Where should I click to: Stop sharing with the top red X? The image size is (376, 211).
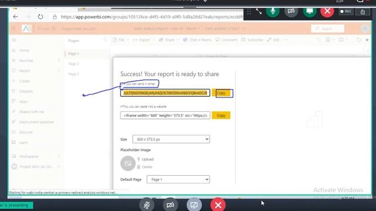327,11
